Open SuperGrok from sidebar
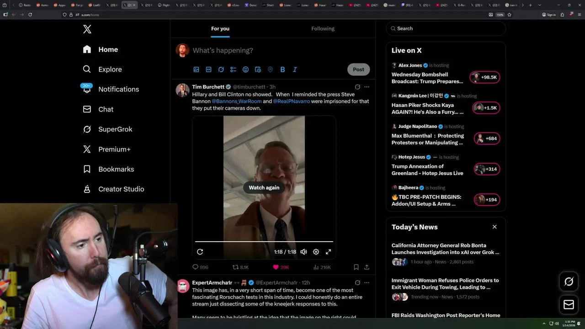This screenshot has width=585, height=329. click(107, 129)
